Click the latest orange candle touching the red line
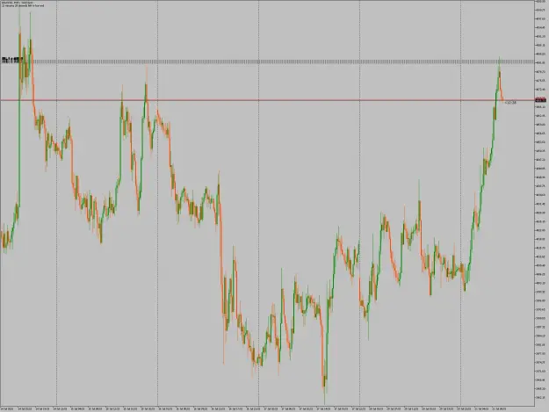This screenshot has width=549, height=412. (x=502, y=98)
